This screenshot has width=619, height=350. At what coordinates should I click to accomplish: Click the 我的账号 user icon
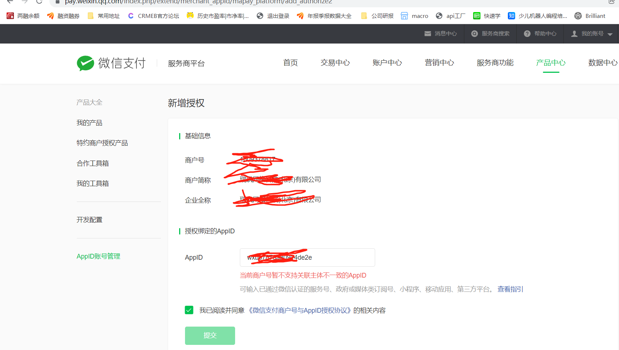tap(574, 34)
